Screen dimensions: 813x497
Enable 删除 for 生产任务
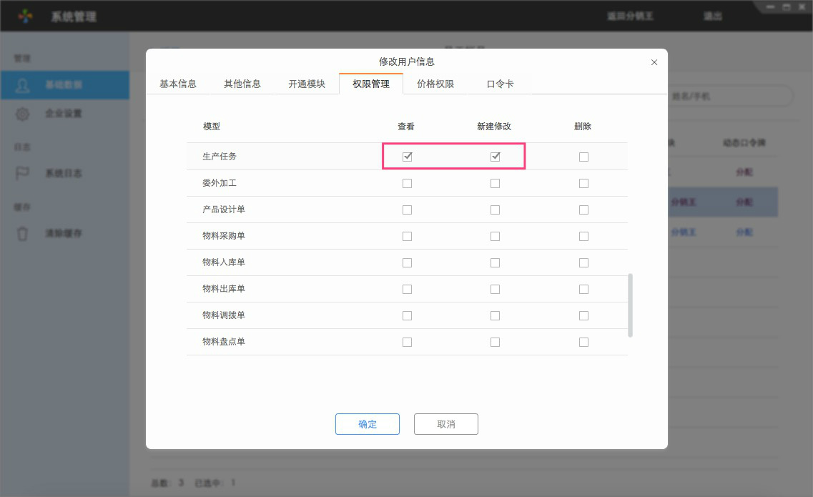[583, 157]
